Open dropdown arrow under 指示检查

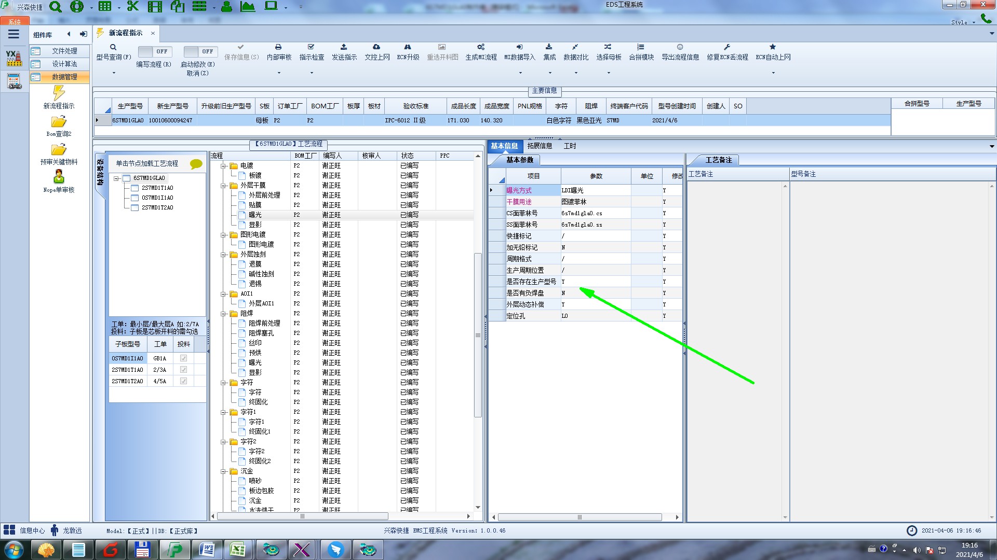(312, 73)
